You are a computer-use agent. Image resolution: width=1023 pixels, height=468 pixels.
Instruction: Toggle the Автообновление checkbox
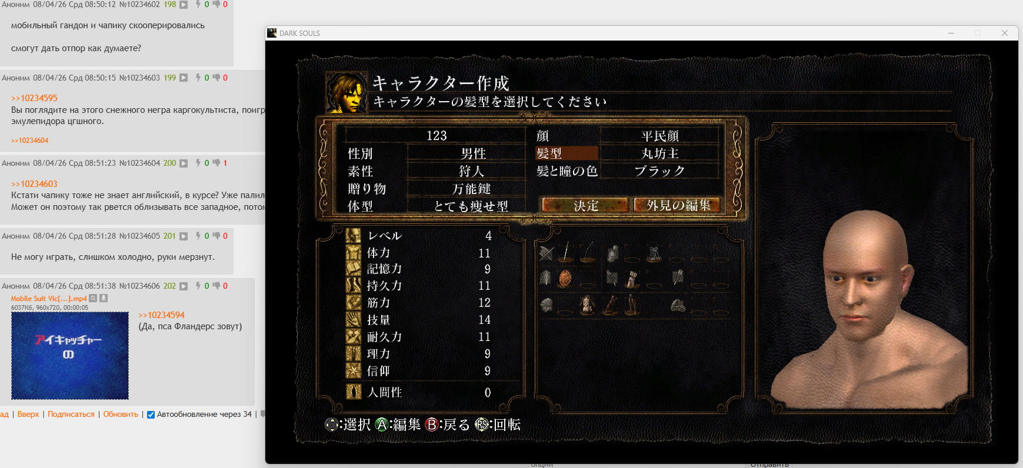pyautogui.click(x=151, y=414)
